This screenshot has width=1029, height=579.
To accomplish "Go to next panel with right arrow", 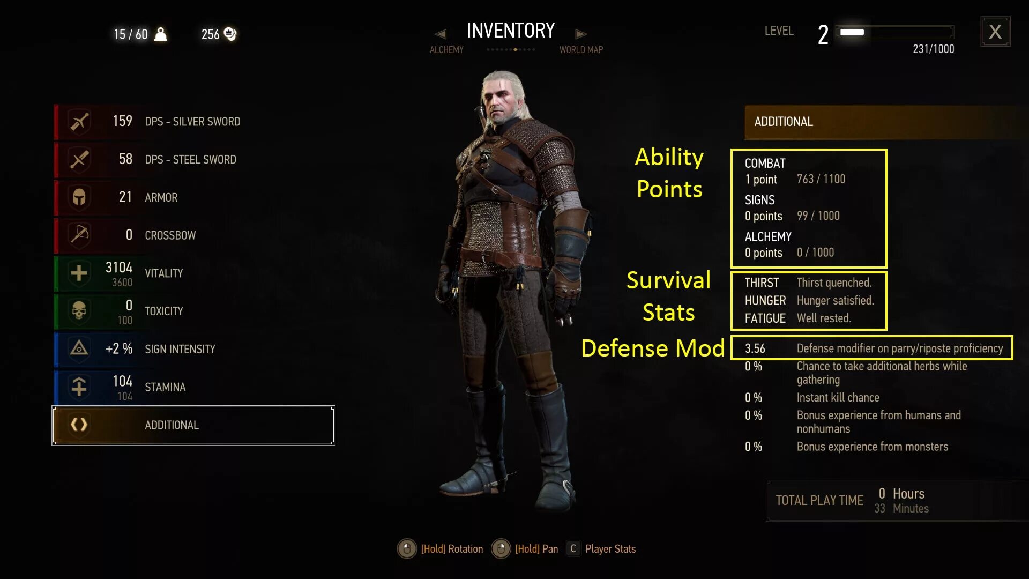I will click(581, 34).
